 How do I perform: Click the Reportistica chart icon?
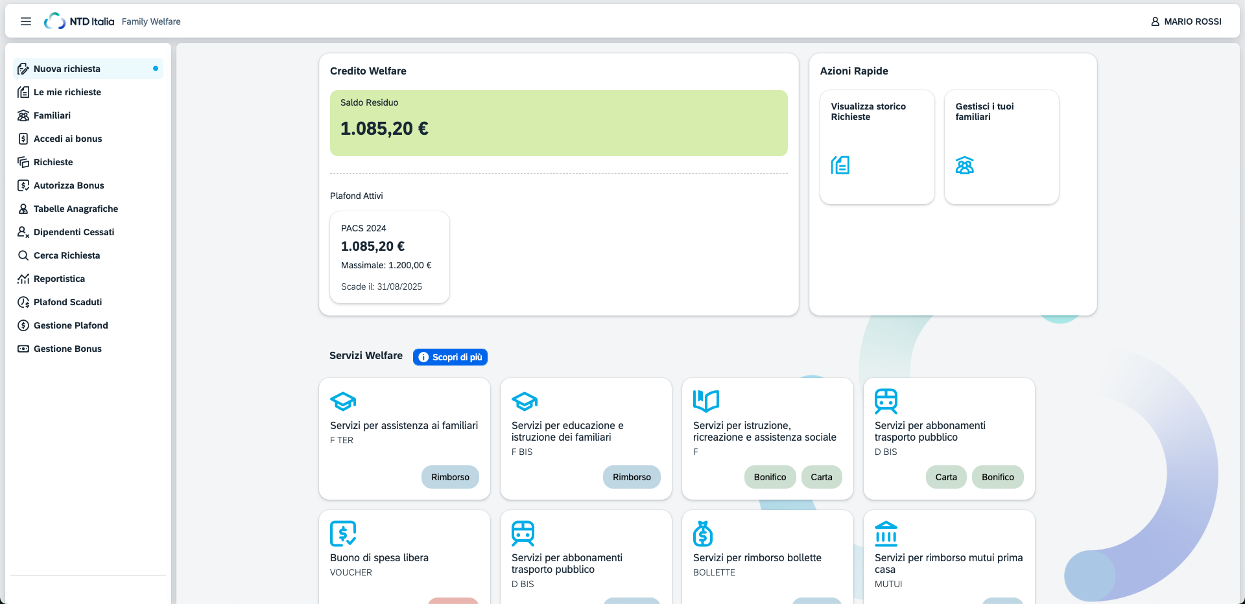tap(23, 279)
